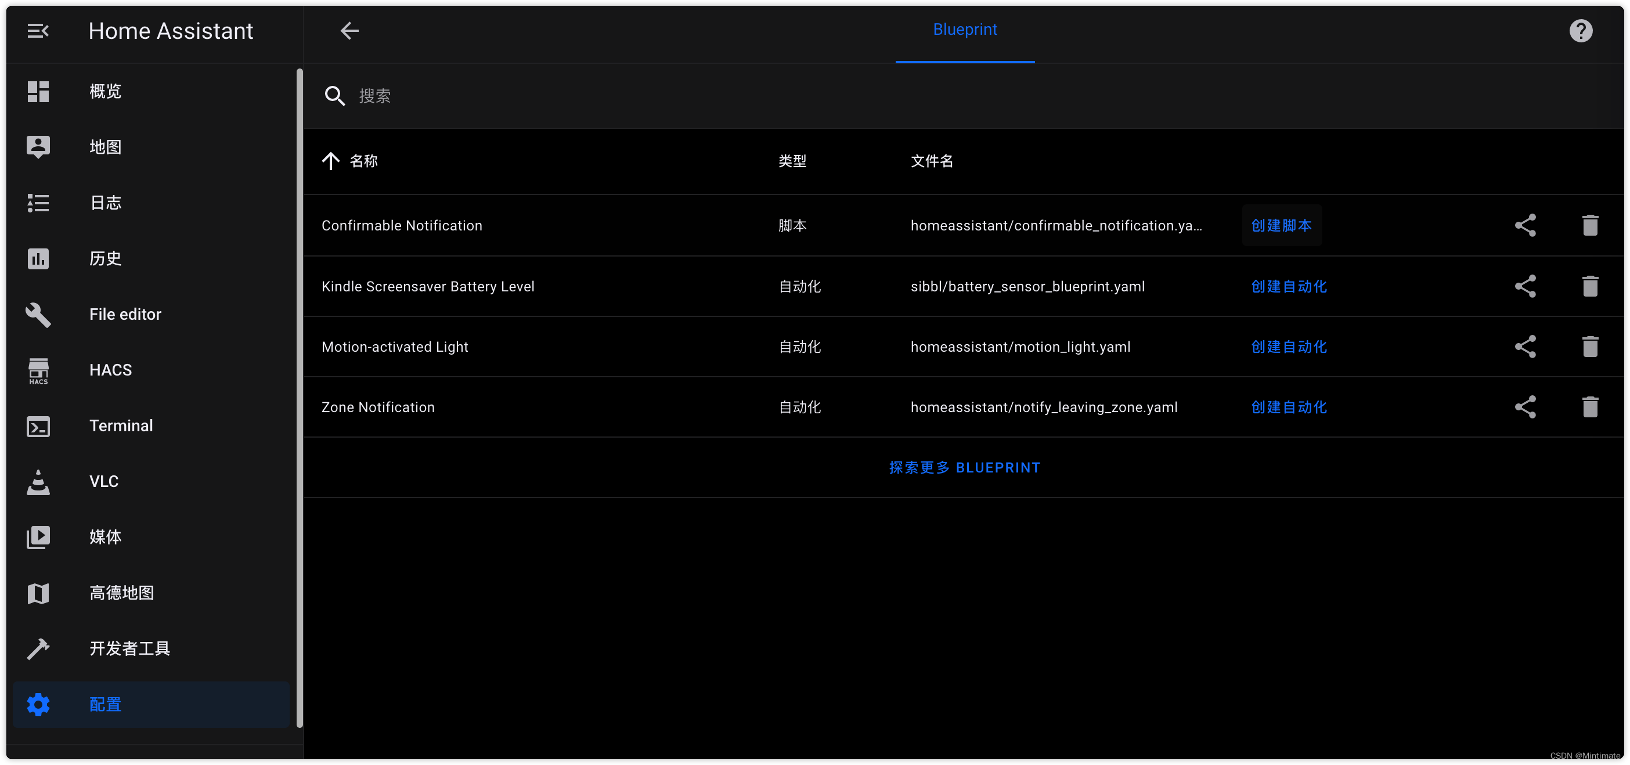Open 开发者工具 hammer icon
The image size is (1630, 765).
click(x=38, y=648)
